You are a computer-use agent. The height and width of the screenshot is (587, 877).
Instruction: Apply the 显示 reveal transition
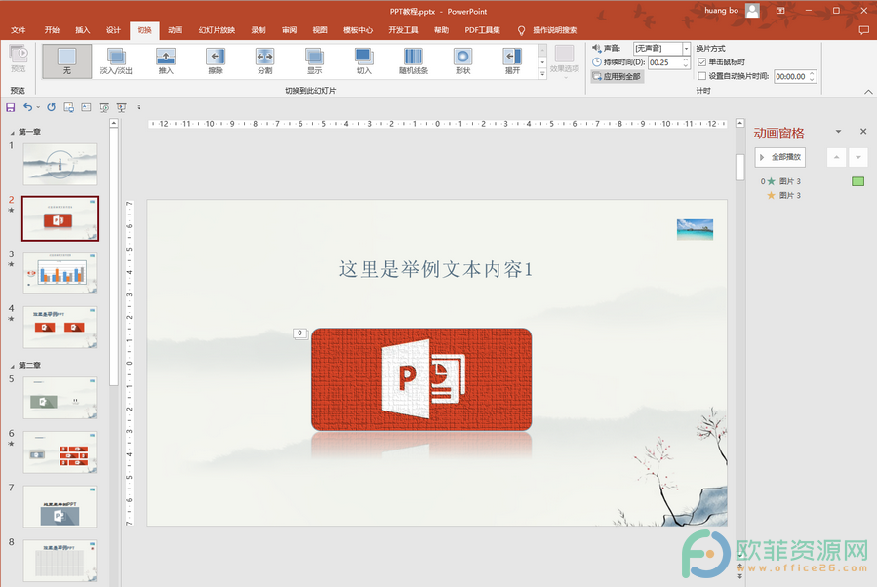click(x=314, y=60)
